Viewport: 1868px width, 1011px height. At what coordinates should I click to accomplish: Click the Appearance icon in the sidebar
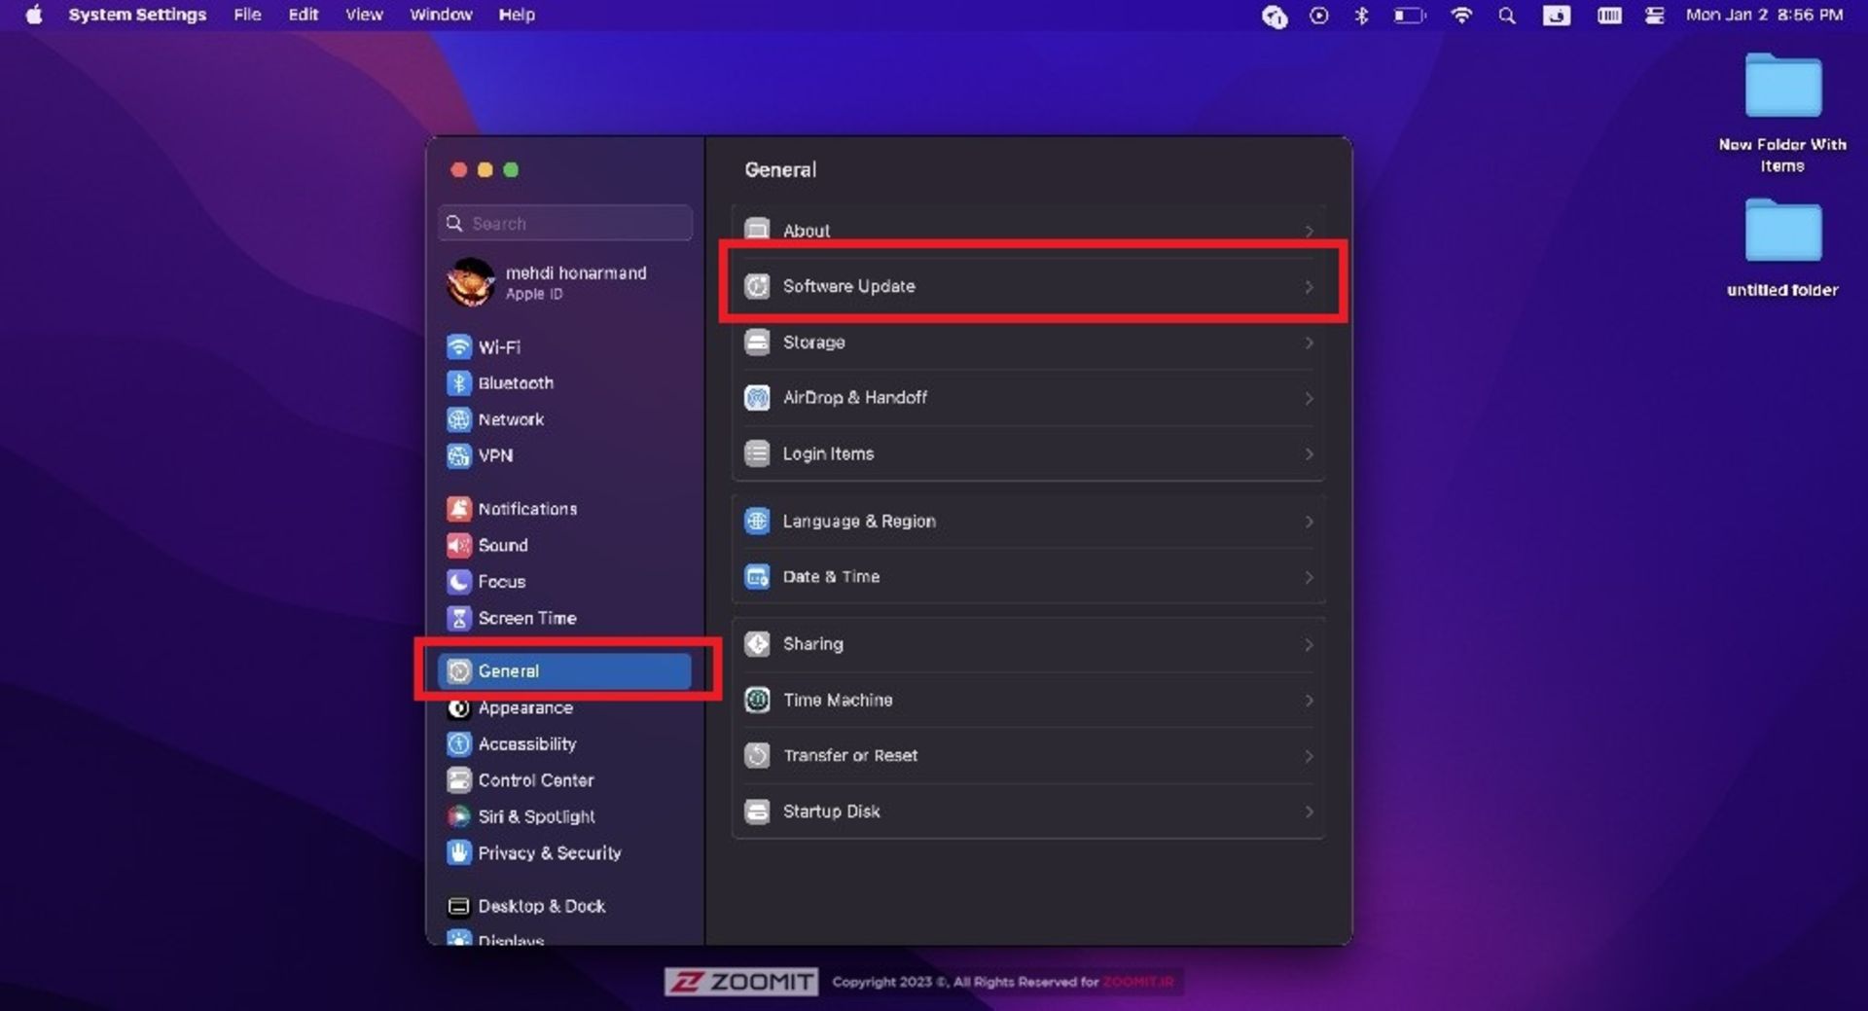(458, 708)
